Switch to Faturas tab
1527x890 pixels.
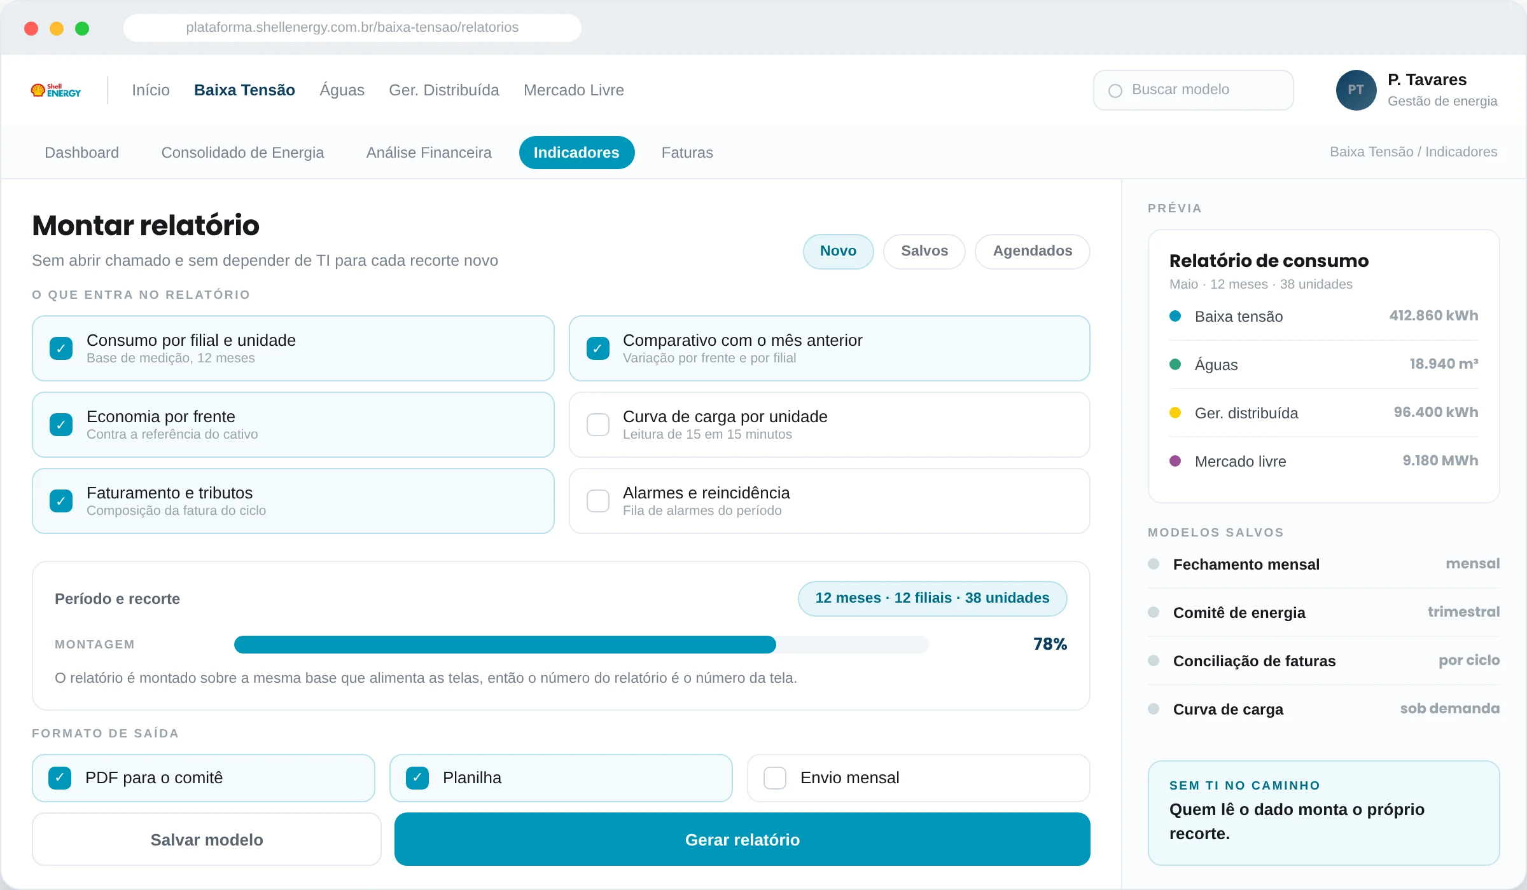tap(687, 153)
